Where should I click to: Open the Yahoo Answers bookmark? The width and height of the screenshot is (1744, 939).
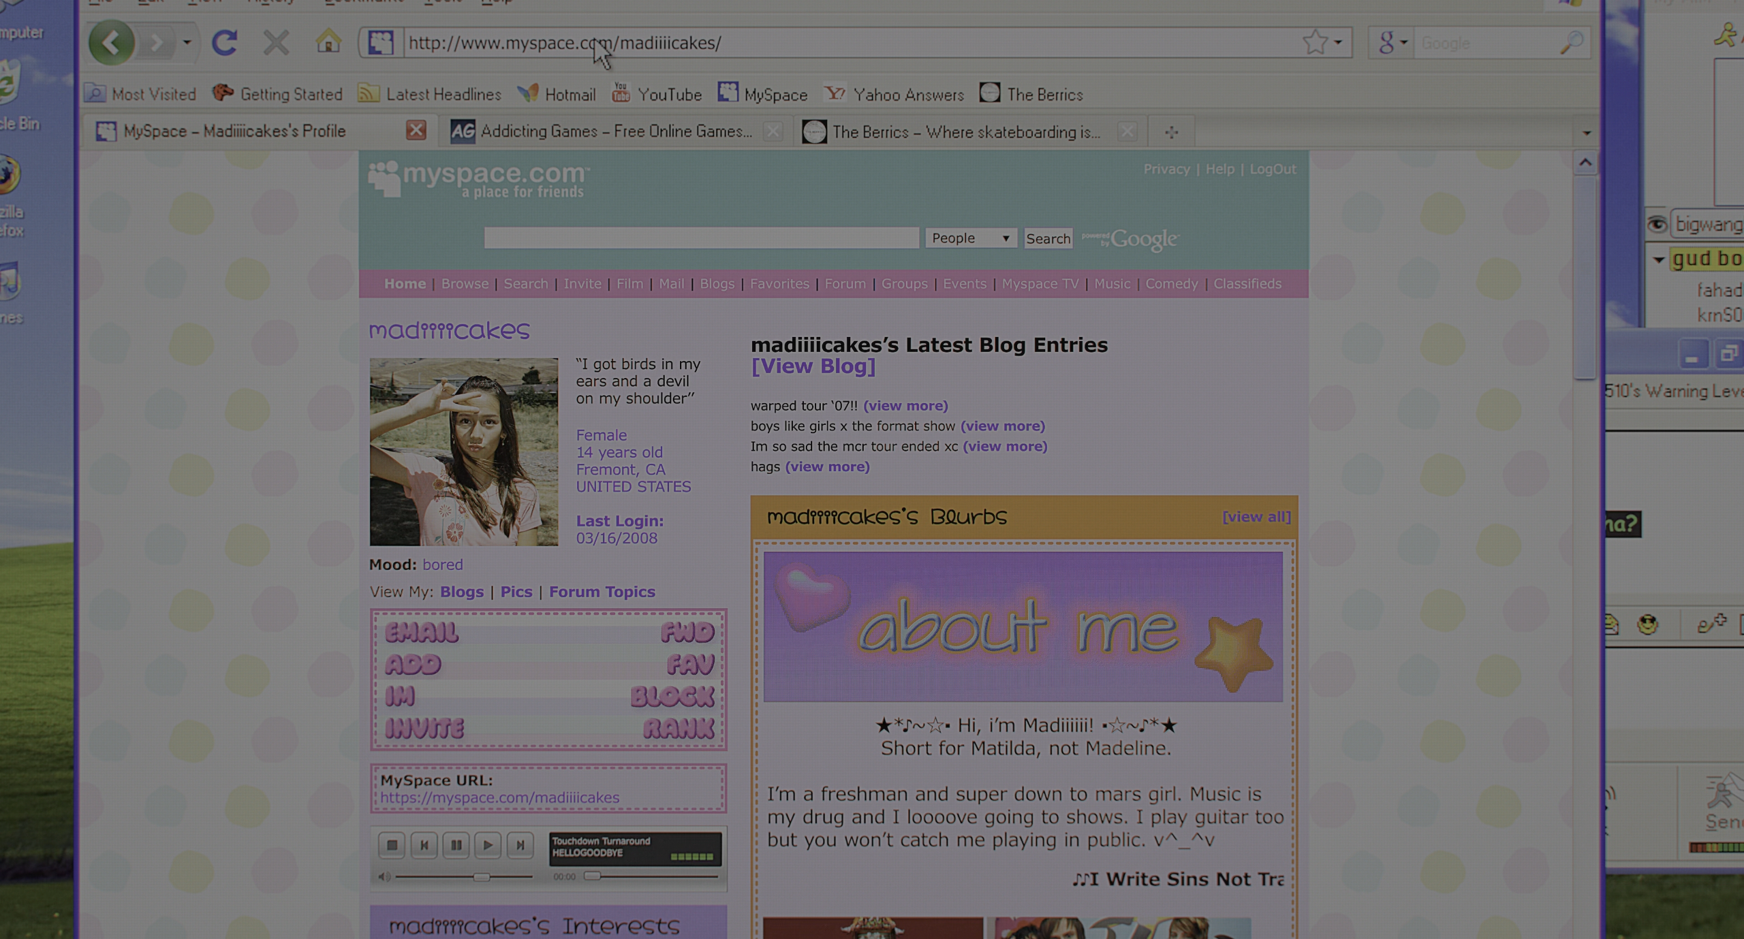coord(894,94)
